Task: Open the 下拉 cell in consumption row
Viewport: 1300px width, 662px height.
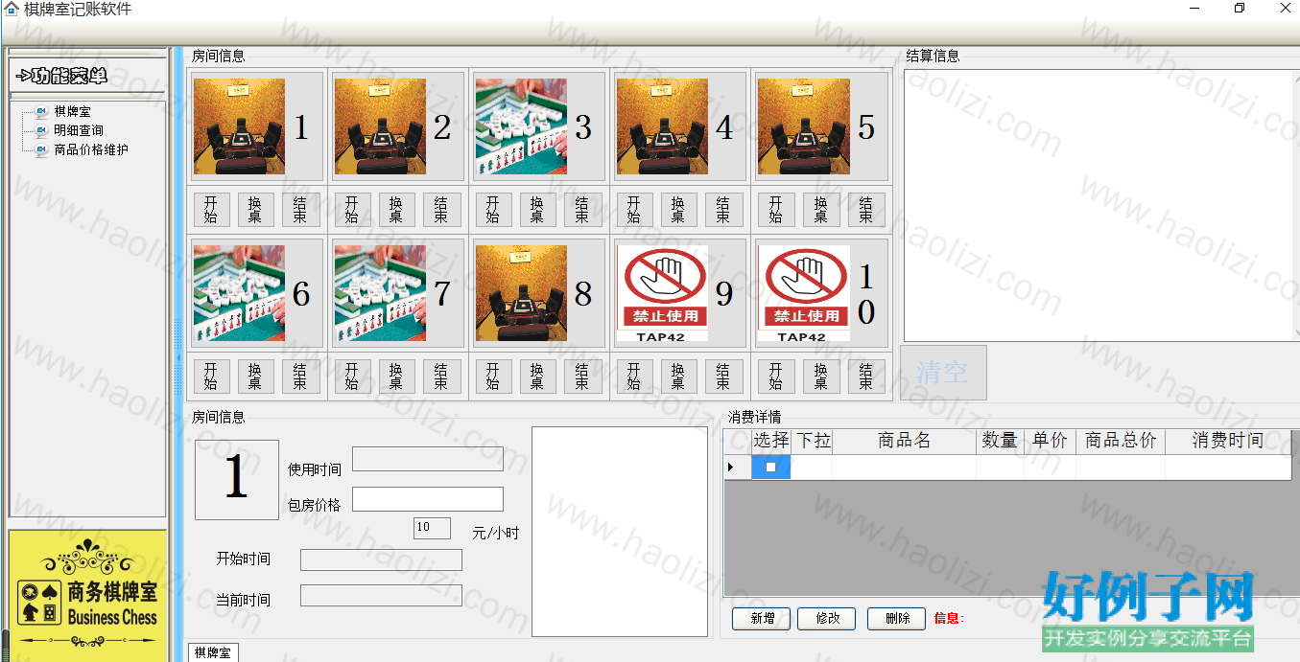Action: coord(812,468)
